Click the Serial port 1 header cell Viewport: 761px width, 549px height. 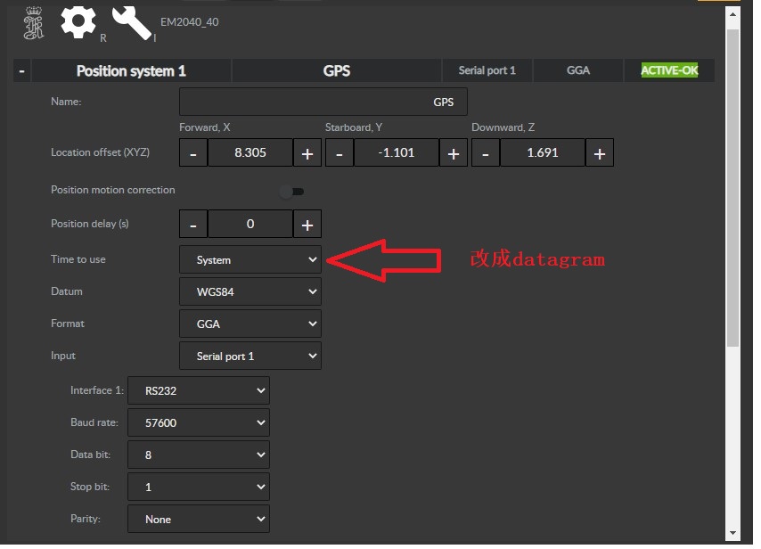coord(487,71)
